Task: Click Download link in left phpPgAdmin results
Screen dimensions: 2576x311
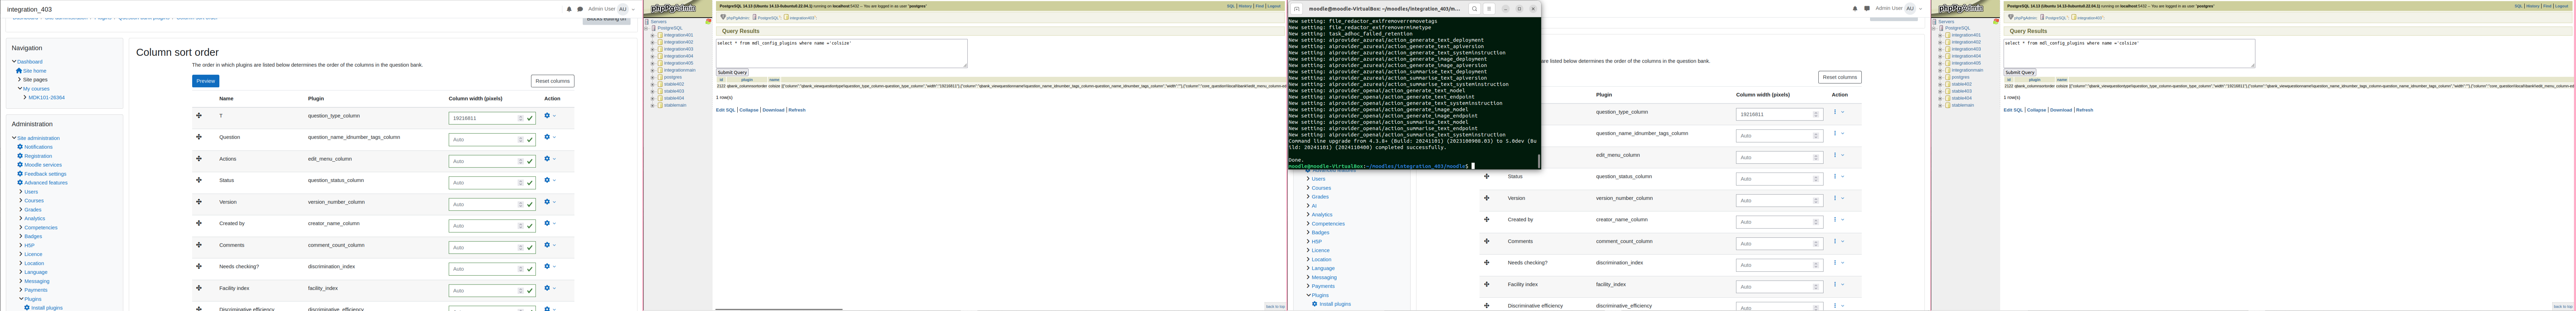Action: (773, 110)
